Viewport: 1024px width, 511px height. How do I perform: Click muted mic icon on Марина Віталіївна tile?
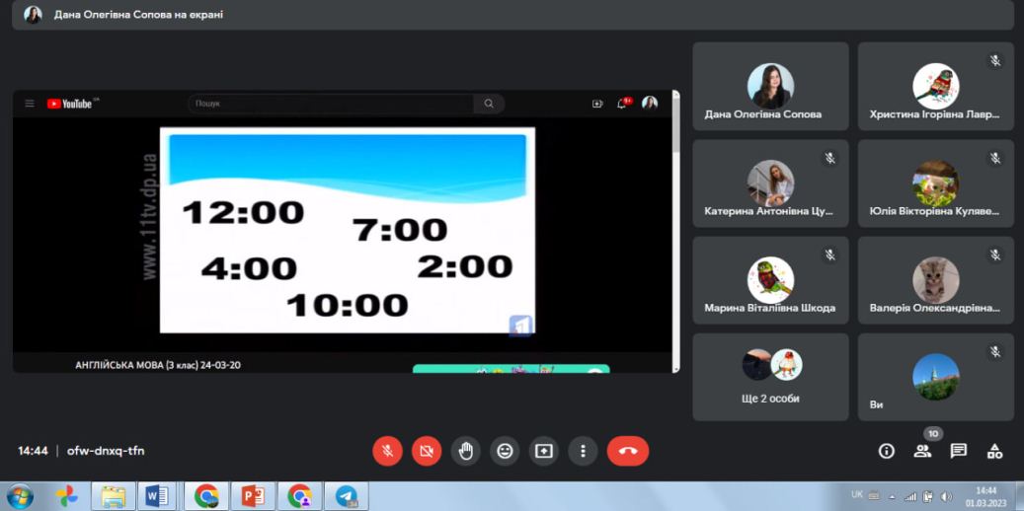point(830,255)
